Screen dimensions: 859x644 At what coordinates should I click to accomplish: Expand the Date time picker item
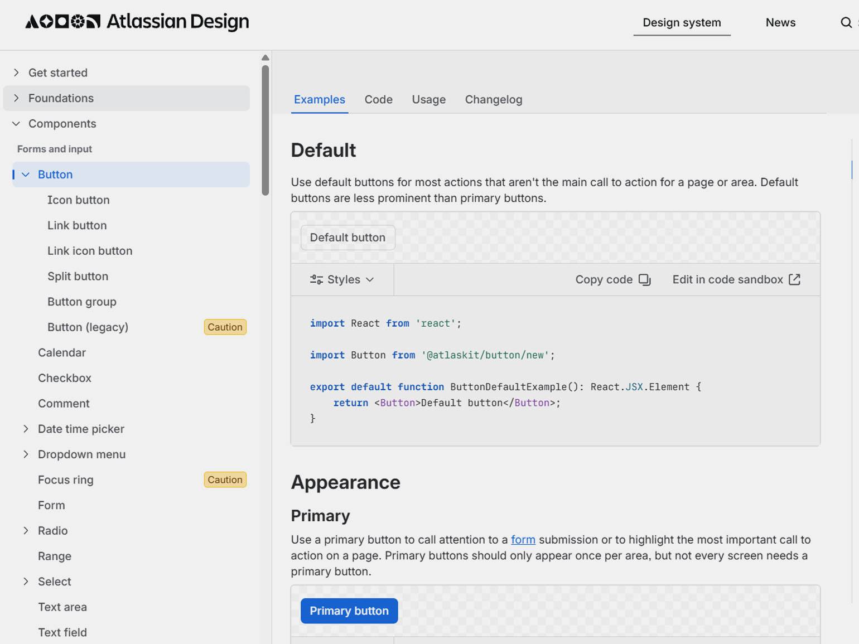26,429
